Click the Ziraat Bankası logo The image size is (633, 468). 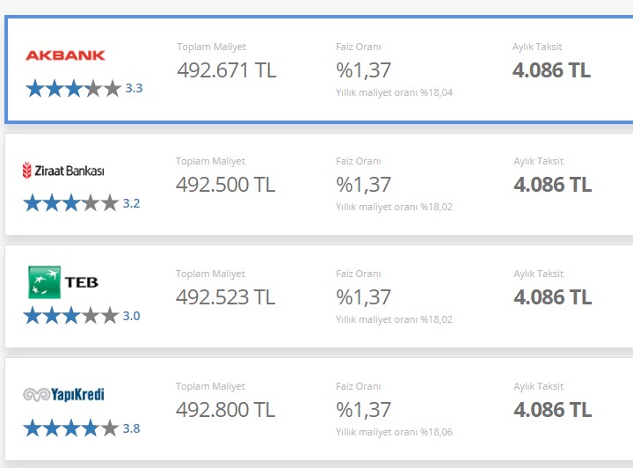[63, 171]
